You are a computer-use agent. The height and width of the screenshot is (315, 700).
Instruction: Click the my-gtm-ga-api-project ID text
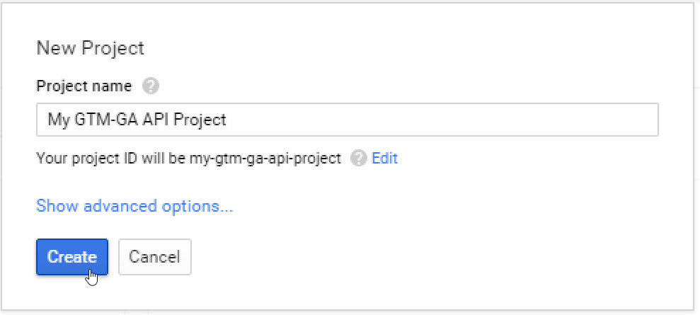pos(265,158)
